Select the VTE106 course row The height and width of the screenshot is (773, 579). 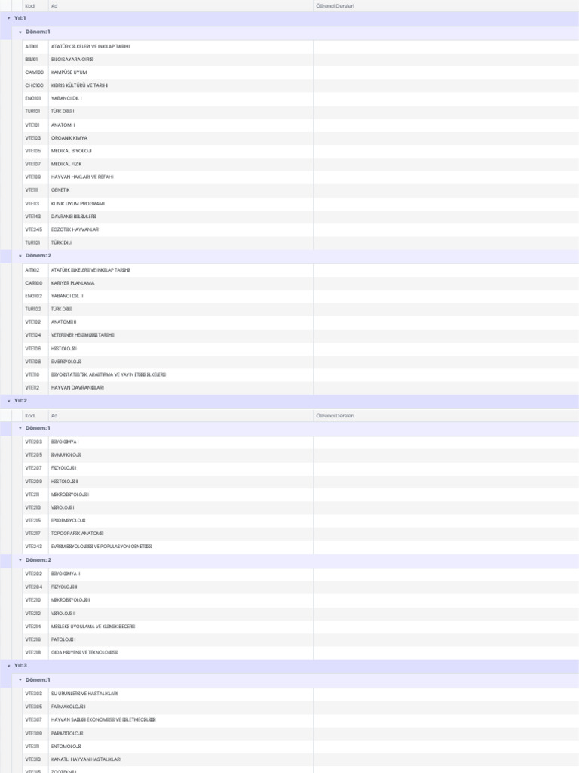click(300, 349)
